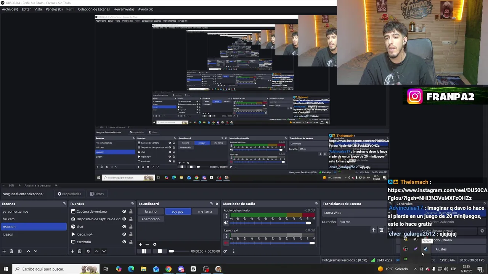Open the Vista menu
The width and height of the screenshot is (488, 274).
tap(38, 9)
